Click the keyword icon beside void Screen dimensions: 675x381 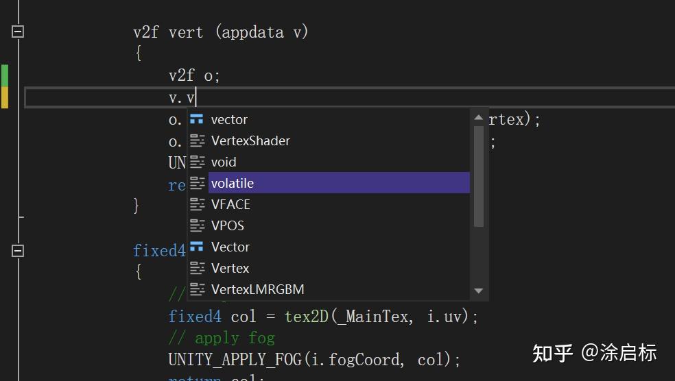(x=197, y=162)
